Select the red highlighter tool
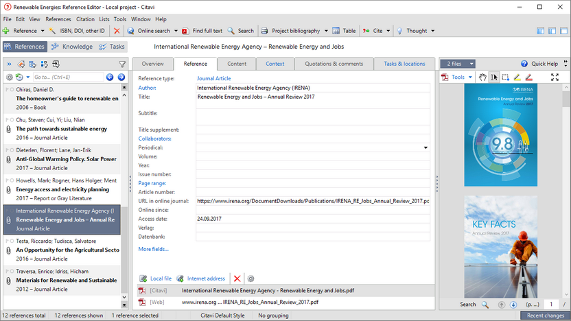 pyautogui.click(x=528, y=77)
